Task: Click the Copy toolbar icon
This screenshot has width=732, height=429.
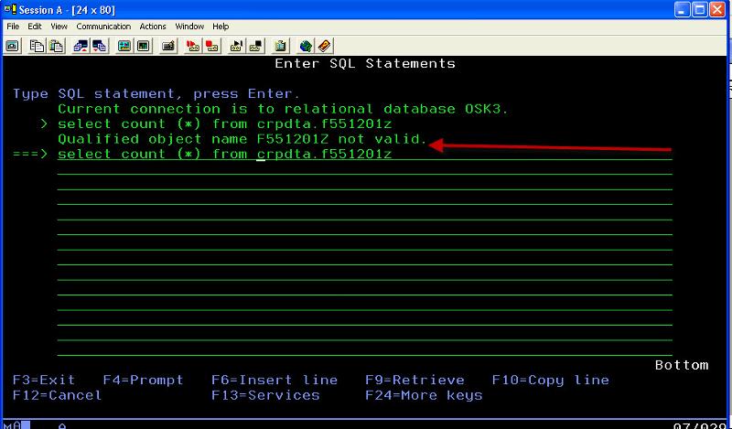Action: (x=37, y=46)
